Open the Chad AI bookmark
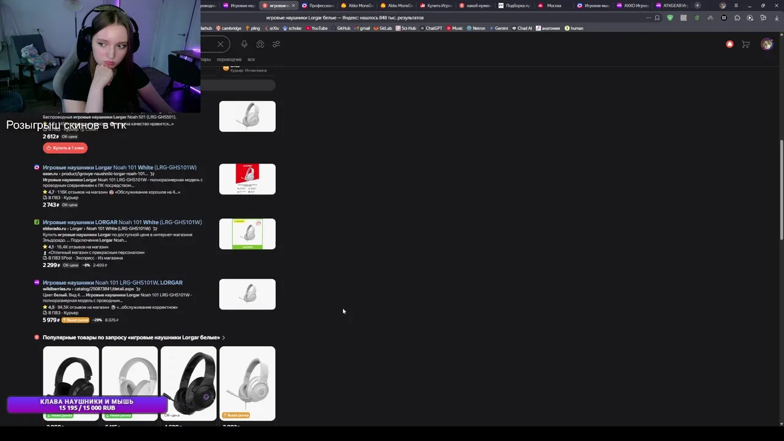 [522, 28]
